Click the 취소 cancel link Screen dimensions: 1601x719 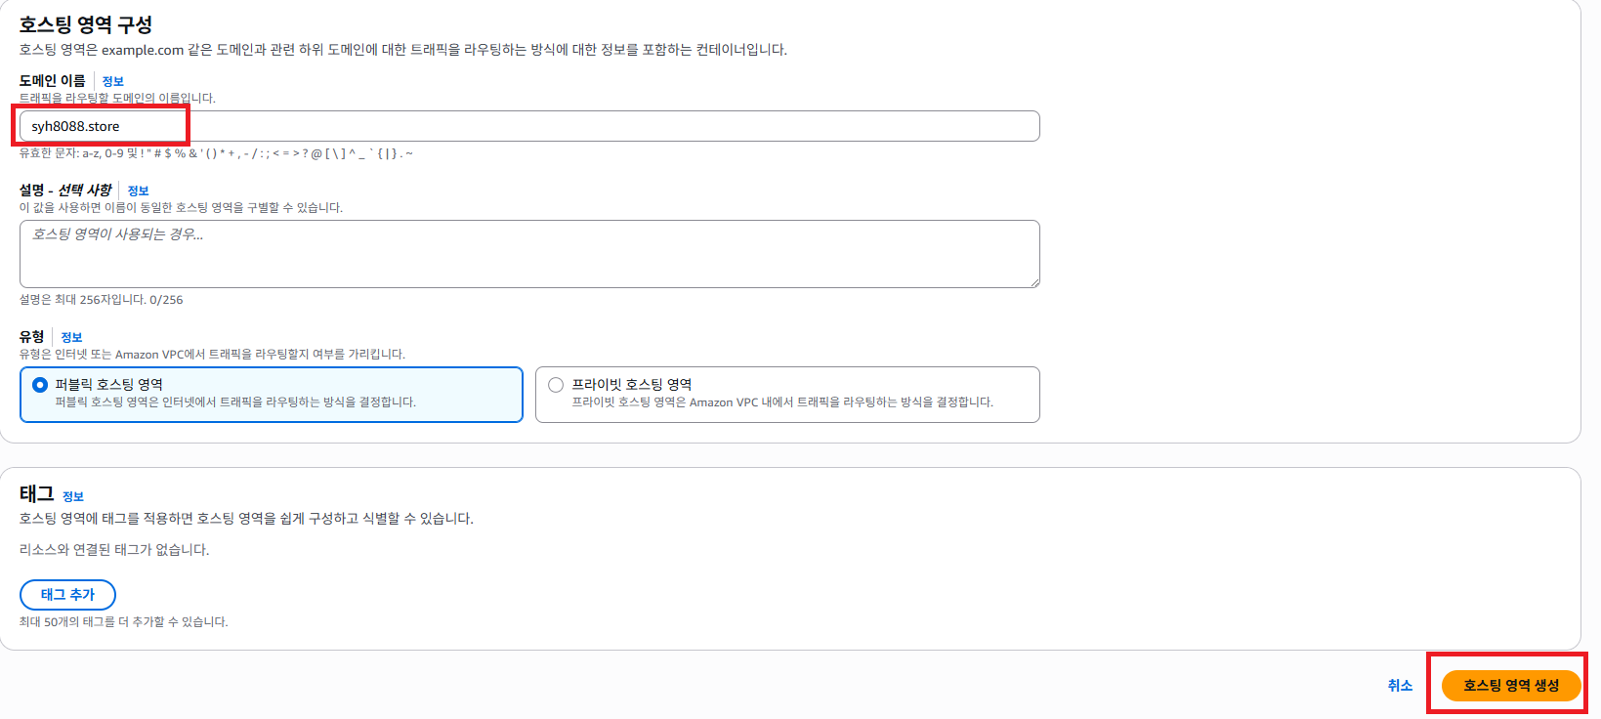click(1400, 686)
